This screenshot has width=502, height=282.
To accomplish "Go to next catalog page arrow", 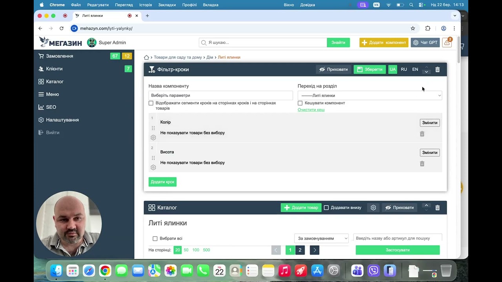I will [x=315, y=250].
